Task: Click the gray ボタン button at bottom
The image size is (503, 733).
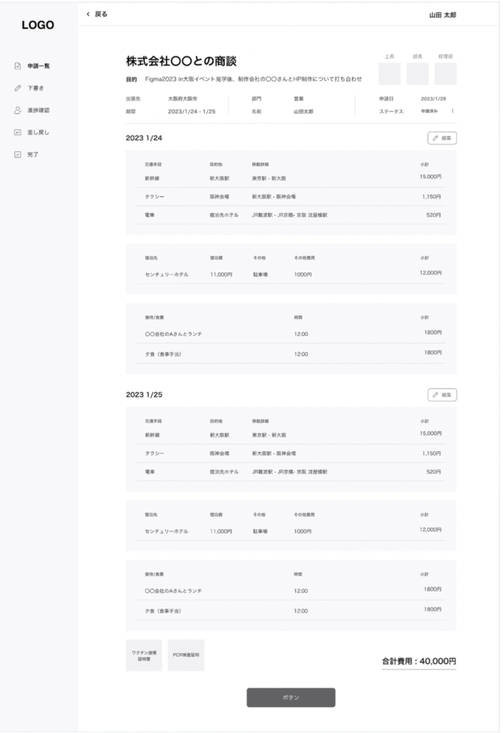Action: [x=291, y=697]
